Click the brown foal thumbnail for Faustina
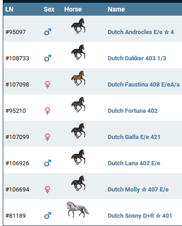 [x=78, y=78]
